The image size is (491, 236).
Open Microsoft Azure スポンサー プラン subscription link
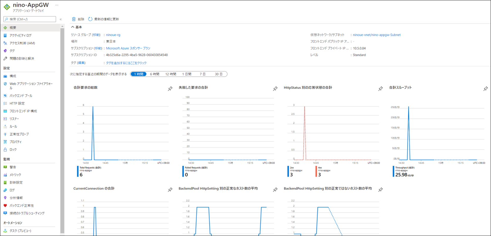128,48
